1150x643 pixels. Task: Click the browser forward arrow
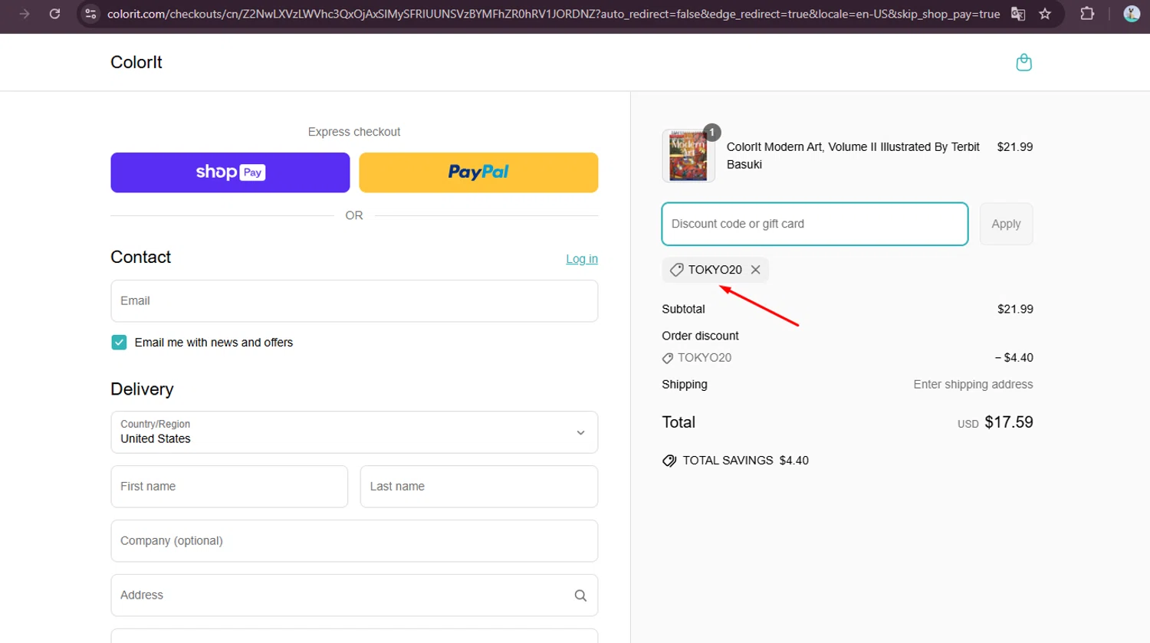click(25, 14)
